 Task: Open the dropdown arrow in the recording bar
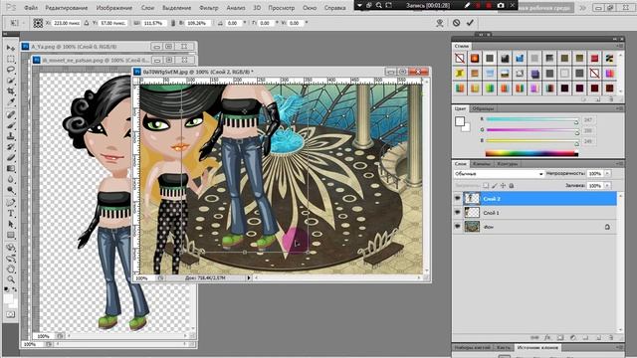(359, 5)
